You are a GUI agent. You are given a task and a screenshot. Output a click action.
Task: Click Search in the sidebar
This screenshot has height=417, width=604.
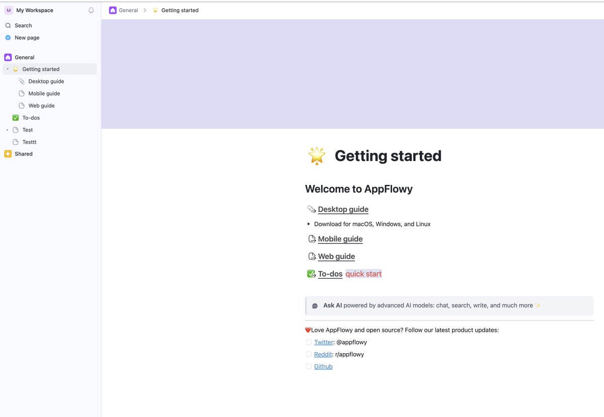tap(23, 25)
